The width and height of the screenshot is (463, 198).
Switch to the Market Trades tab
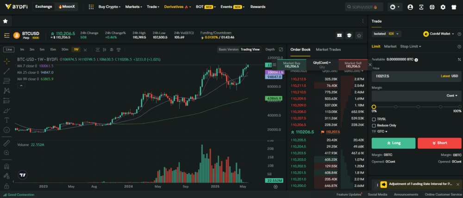click(x=328, y=49)
